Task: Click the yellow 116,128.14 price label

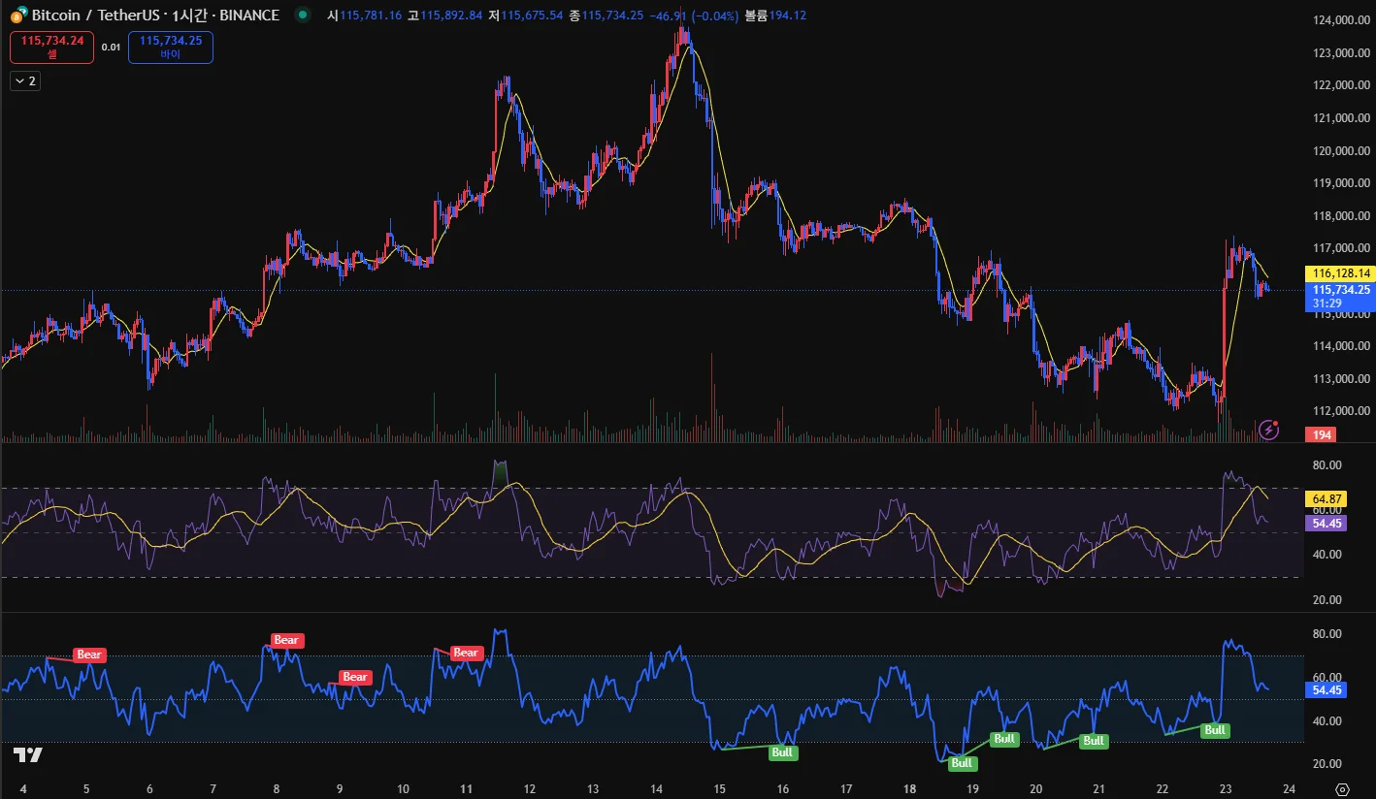Action: coord(1341,273)
